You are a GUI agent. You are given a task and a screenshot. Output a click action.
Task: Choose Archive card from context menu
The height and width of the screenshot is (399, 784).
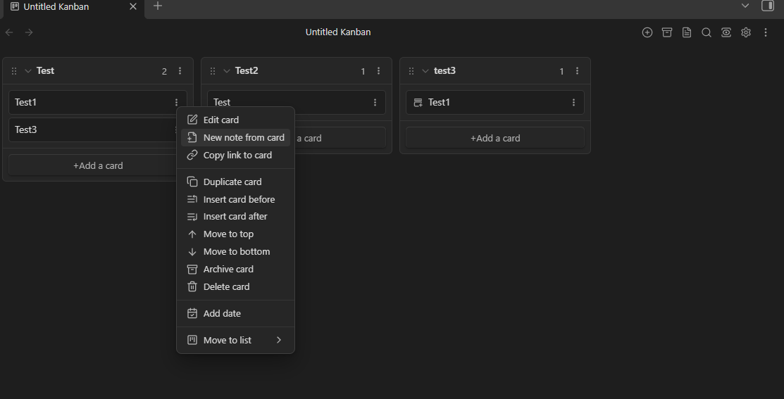[235, 269]
